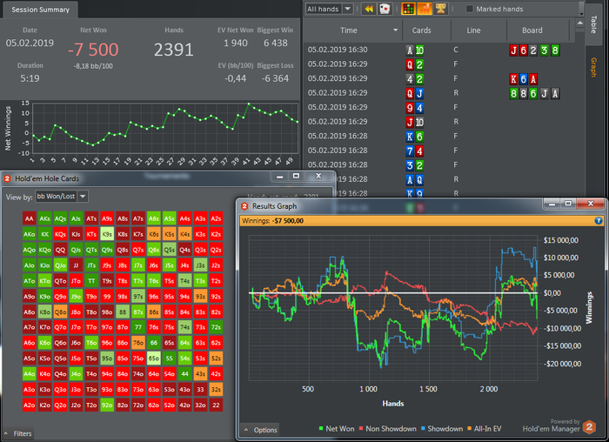The width and height of the screenshot is (609, 442).
Task: Click the toolbar overflow arrow beside Marked hands
Action: point(581,14)
